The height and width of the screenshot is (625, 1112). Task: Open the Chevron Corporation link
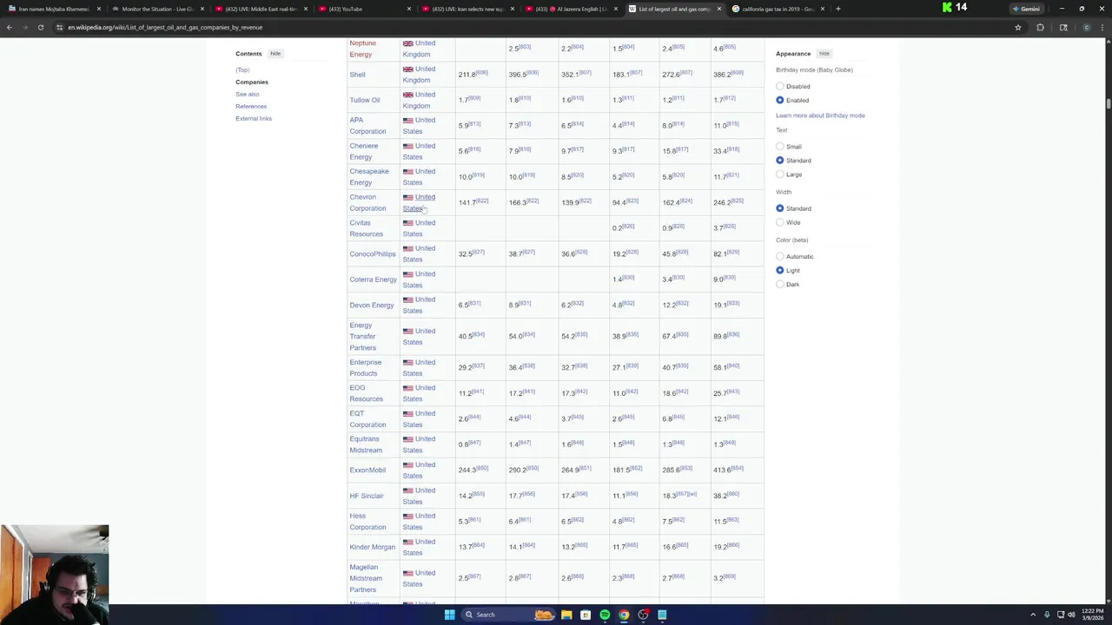click(367, 202)
